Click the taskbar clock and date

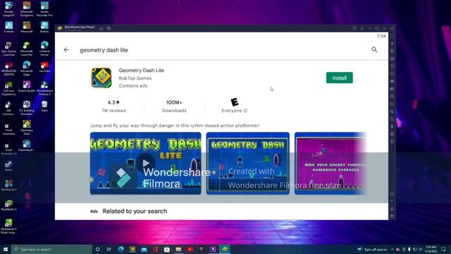pyautogui.click(x=431, y=249)
